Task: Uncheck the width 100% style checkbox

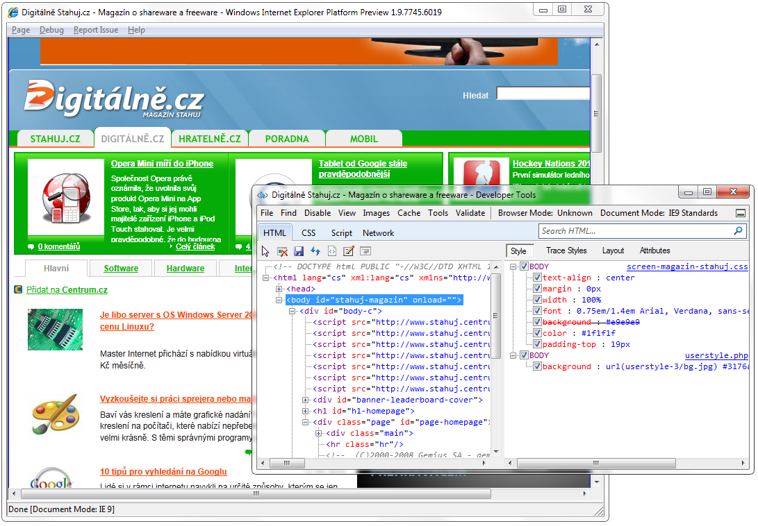Action: [x=537, y=300]
